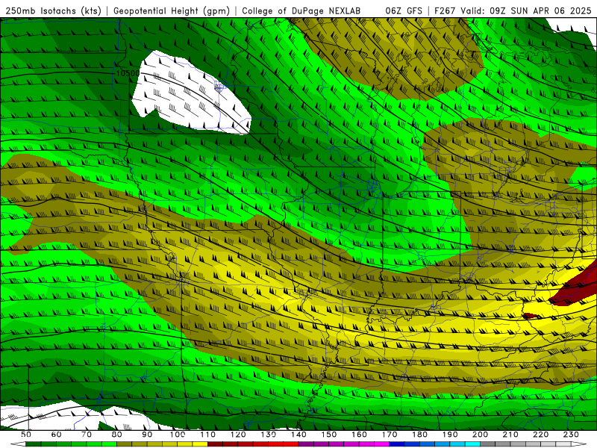597x448 pixels.
Task: Click the '150' label on the color scale
Action: point(329,435)
